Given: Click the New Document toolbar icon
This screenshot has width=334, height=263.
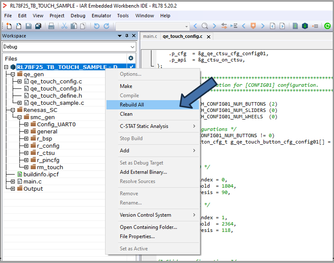Looking at the screenshot, I should 9,26.
